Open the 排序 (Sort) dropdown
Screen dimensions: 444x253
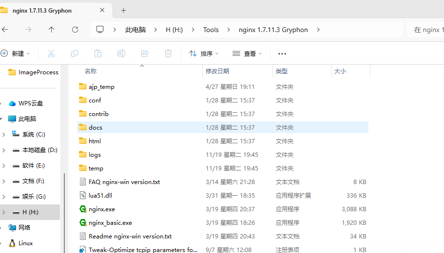[204, 53]
